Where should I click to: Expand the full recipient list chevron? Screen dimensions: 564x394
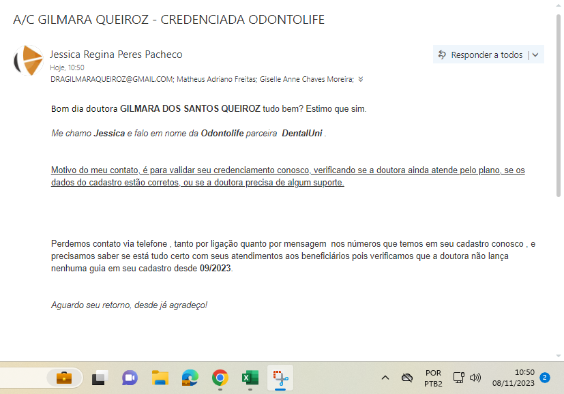click(361, 79)
